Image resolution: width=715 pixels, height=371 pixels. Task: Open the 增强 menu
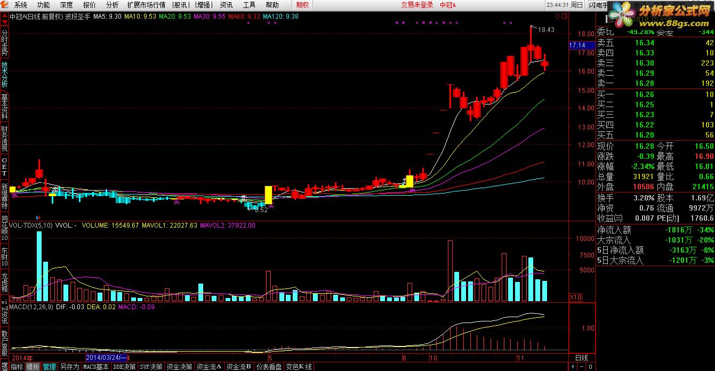tap(203, 5)
